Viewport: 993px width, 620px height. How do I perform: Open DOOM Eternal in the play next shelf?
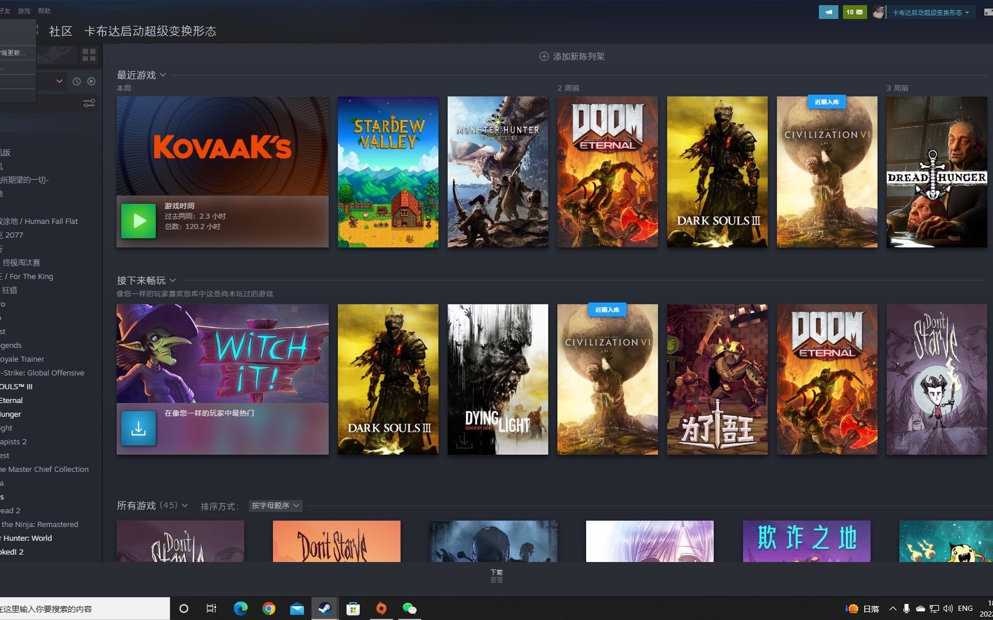[827, 379]
